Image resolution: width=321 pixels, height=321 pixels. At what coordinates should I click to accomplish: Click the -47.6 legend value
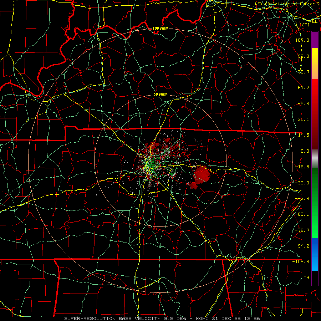click(x=302, y=199)
